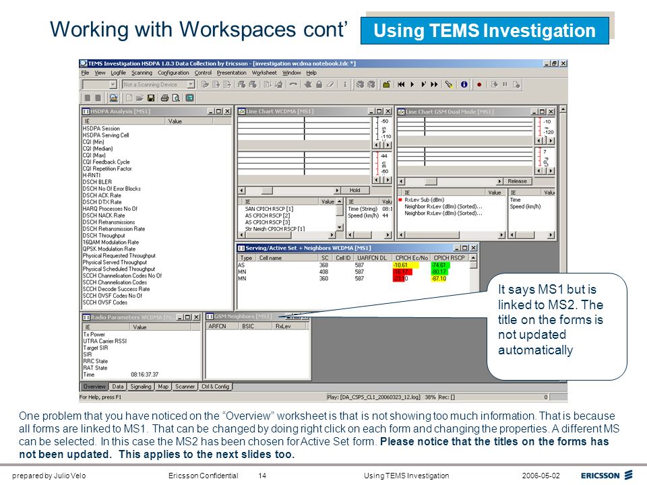This screenshot has width=647, height=485.
Task: Click the fast forward playback button
Action: (435, 85)
